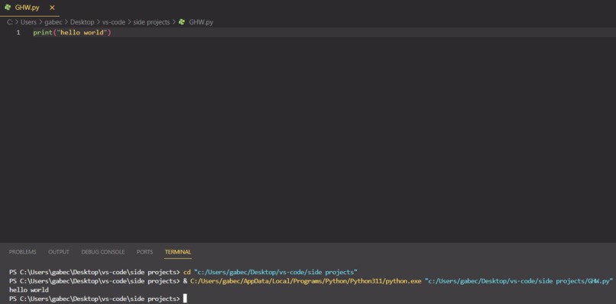The image size is (616, 304).
Task: Select the TERMINAL panel tab
Action: (x=178, y=252)
